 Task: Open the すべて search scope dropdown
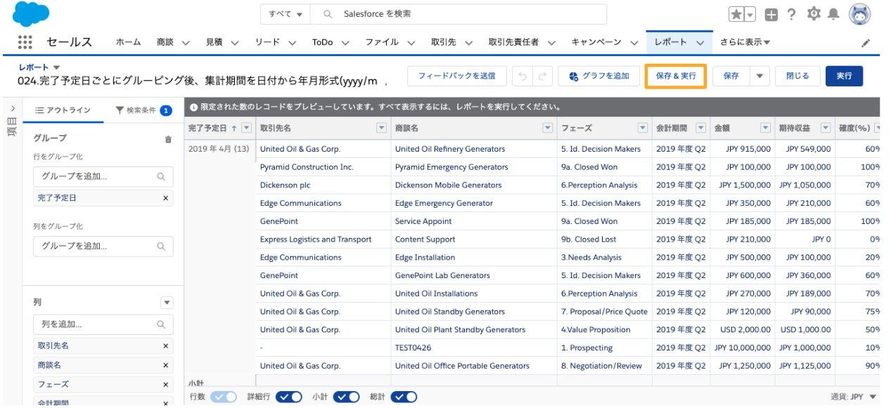pyautogui.click(x=286, y=14)
